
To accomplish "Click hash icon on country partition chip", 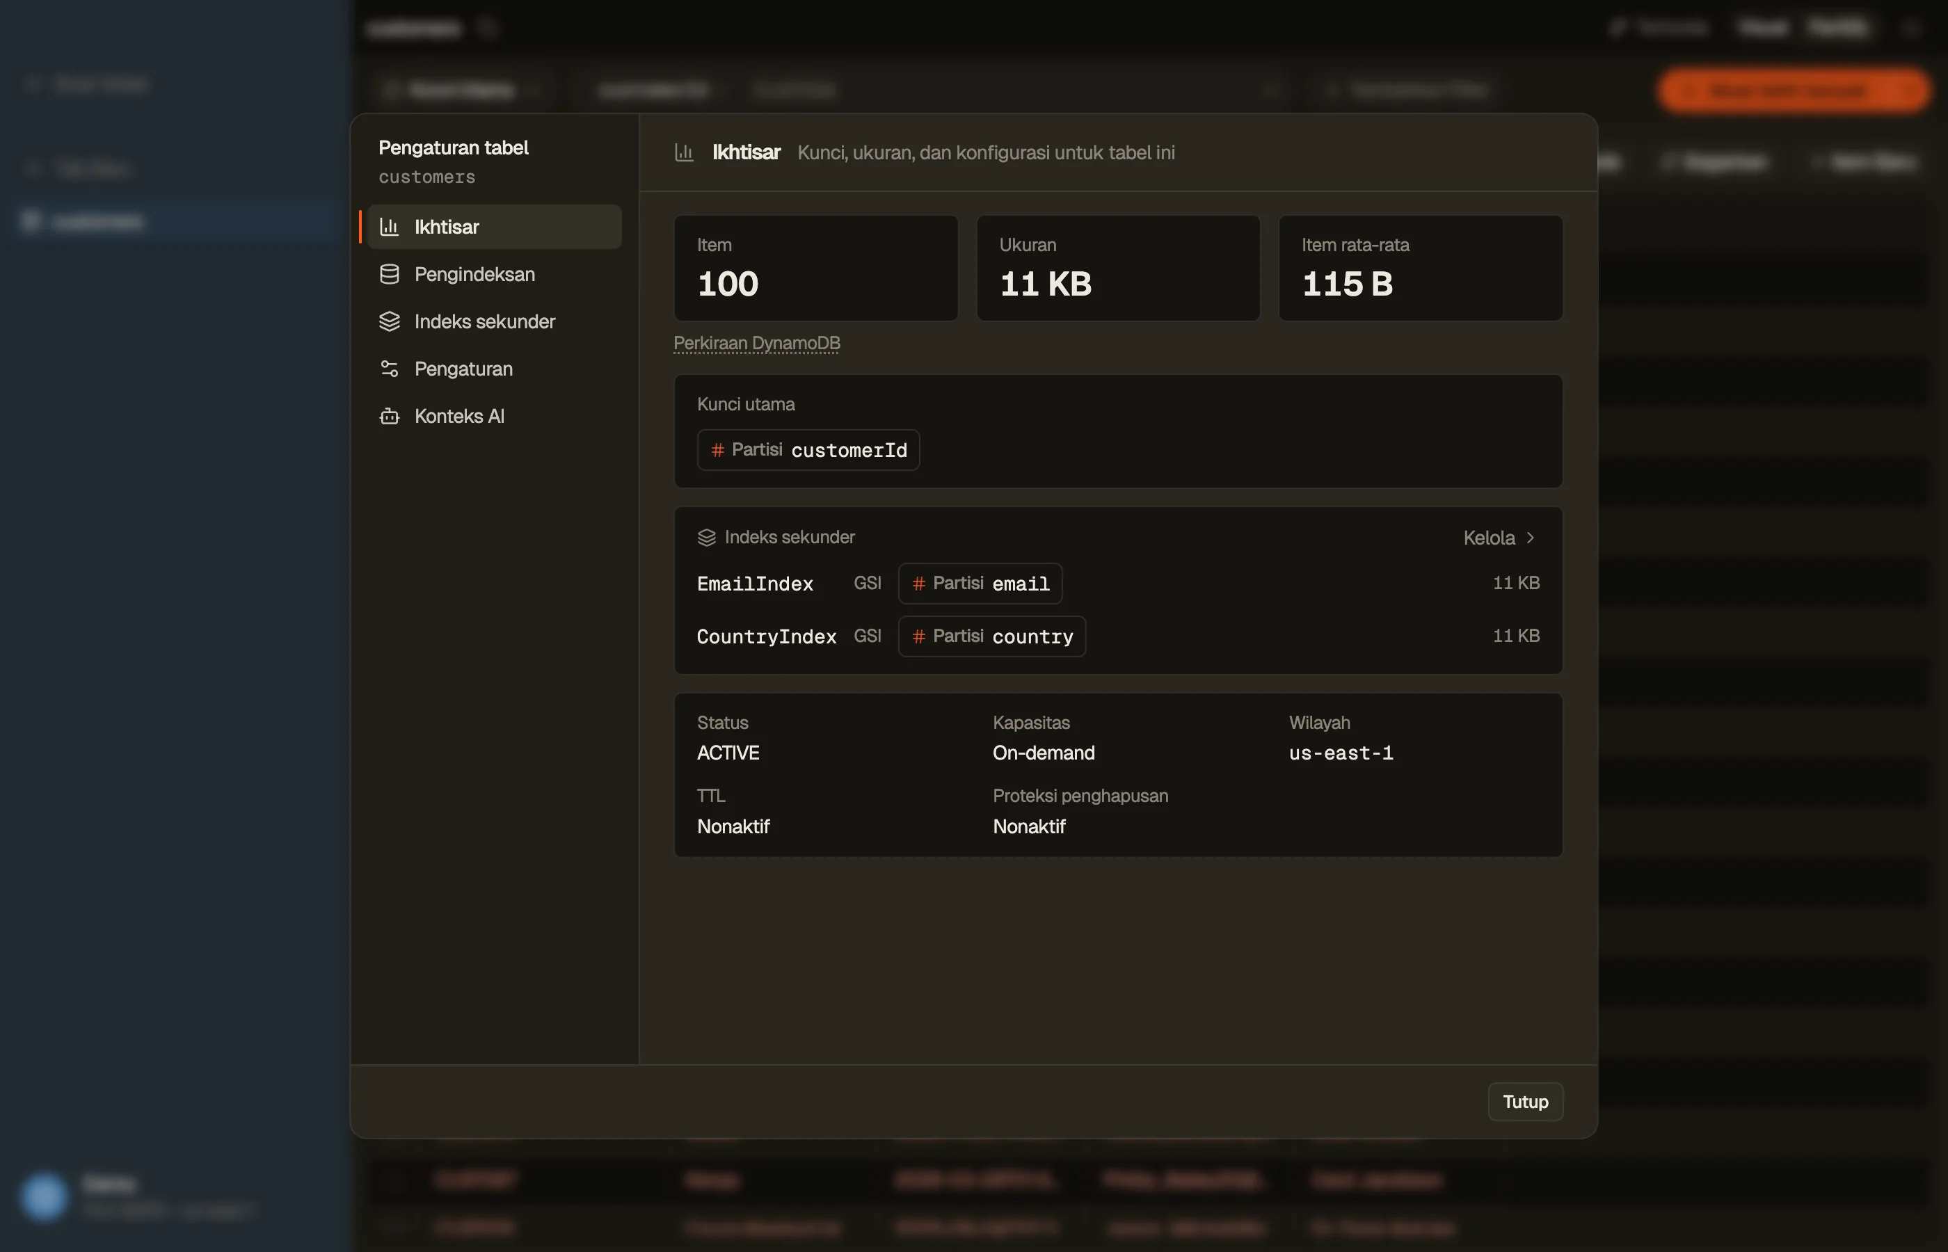I will (x=919, y=636).
